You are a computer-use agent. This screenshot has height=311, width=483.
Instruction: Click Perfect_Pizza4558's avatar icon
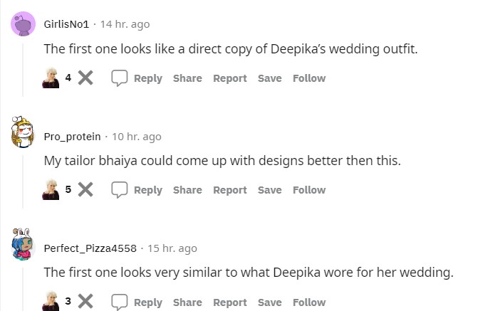[x=23, y=245]
